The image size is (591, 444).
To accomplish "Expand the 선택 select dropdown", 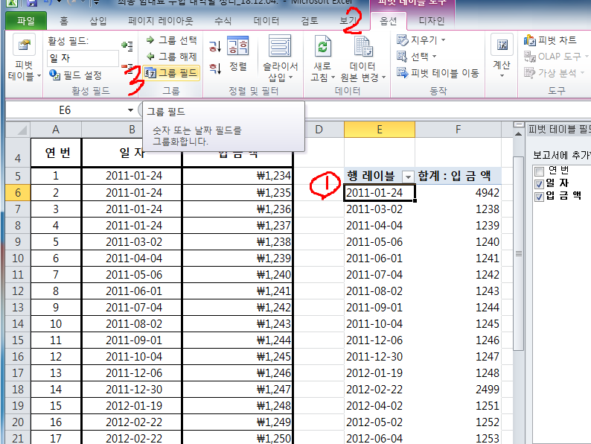I will click(x=434, y=57).
